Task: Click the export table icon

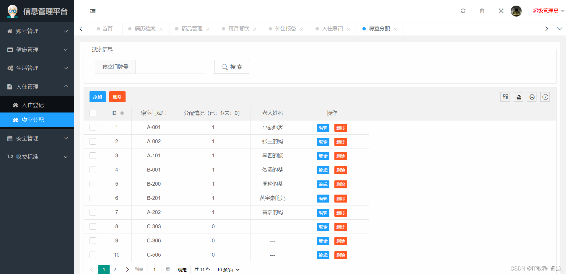Action: coord(518,97)
